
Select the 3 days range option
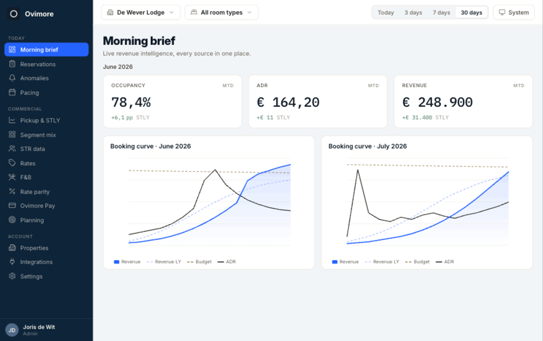pos(413,12)
